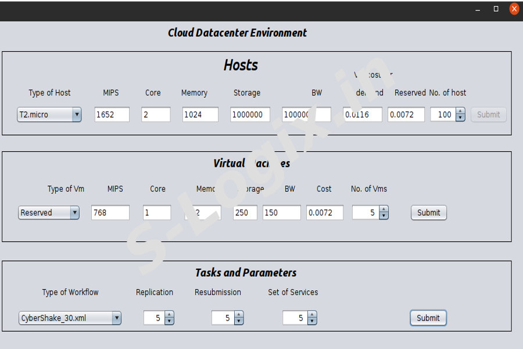Screen dimensions: 523x349
Task: Increment the No. of Vms spinner
Action: (384, 209)
